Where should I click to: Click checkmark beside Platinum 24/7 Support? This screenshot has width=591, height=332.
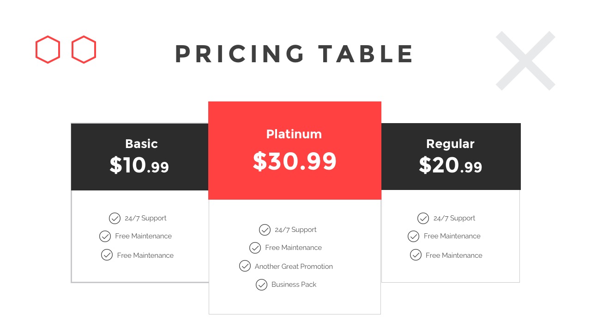(265, 230)
